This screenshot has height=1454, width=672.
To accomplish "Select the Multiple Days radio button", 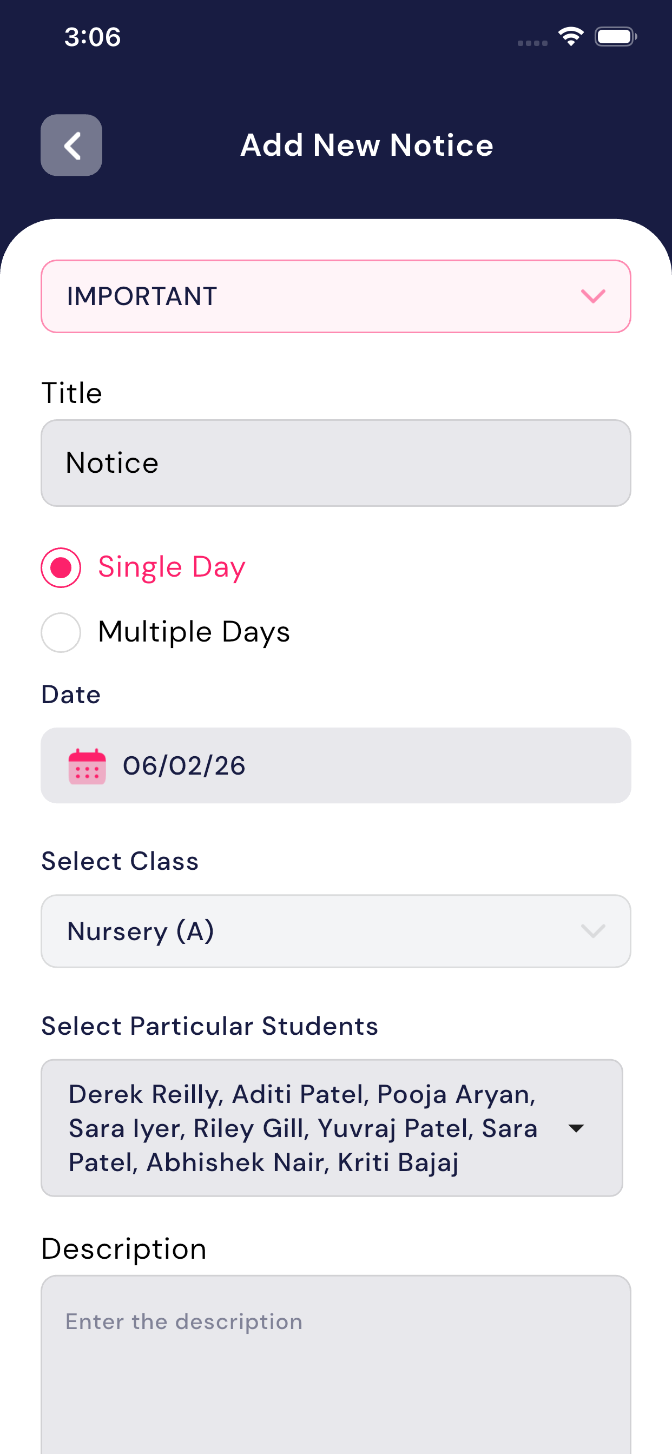I will (x=61, y=632).
